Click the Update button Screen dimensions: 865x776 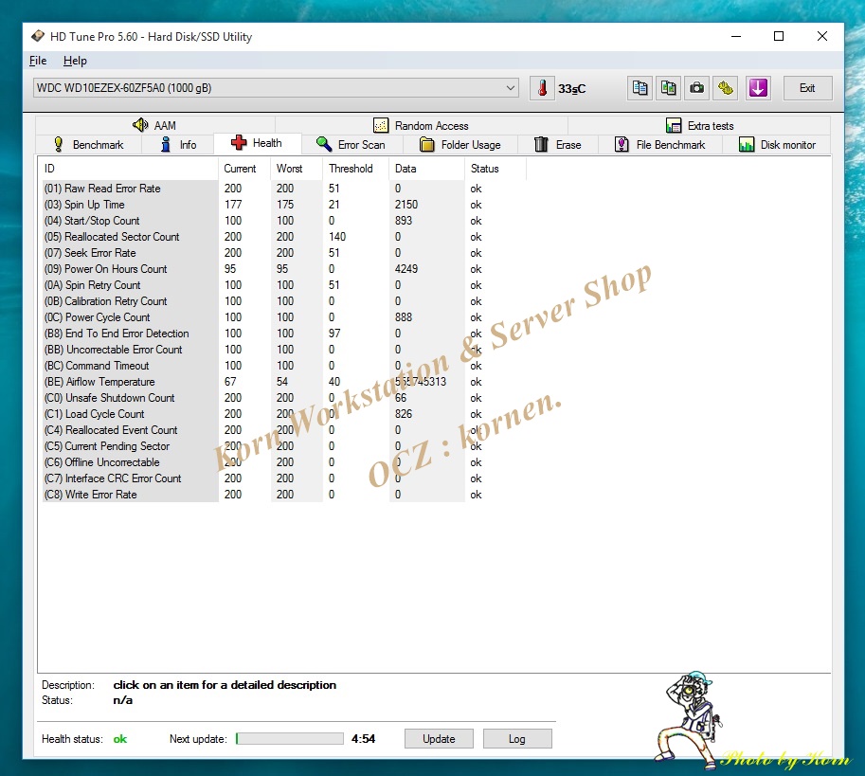pos(439,738)
